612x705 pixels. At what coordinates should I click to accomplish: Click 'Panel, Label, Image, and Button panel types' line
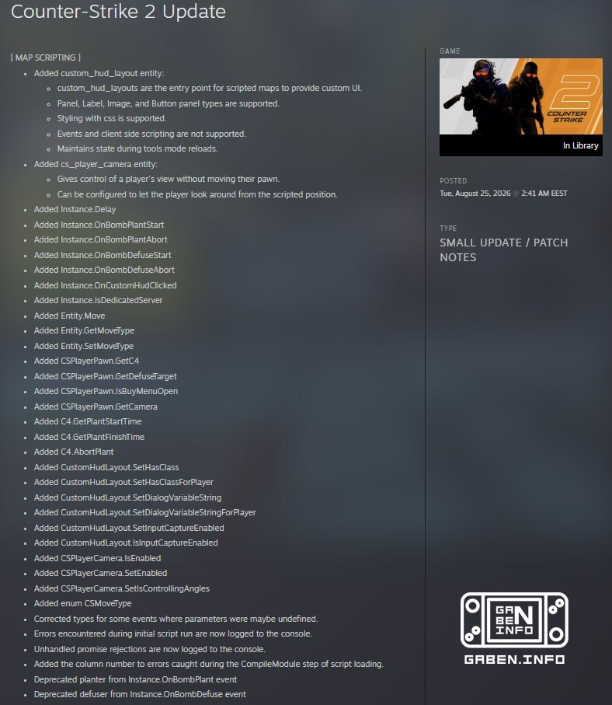click(x=168, y=103)
